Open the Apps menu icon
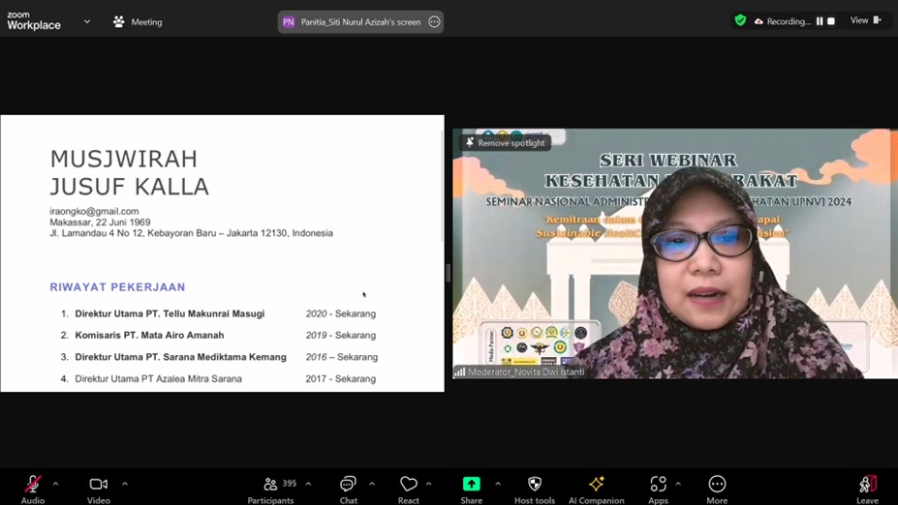Viewport: 898px width, 505px height. 658,485
